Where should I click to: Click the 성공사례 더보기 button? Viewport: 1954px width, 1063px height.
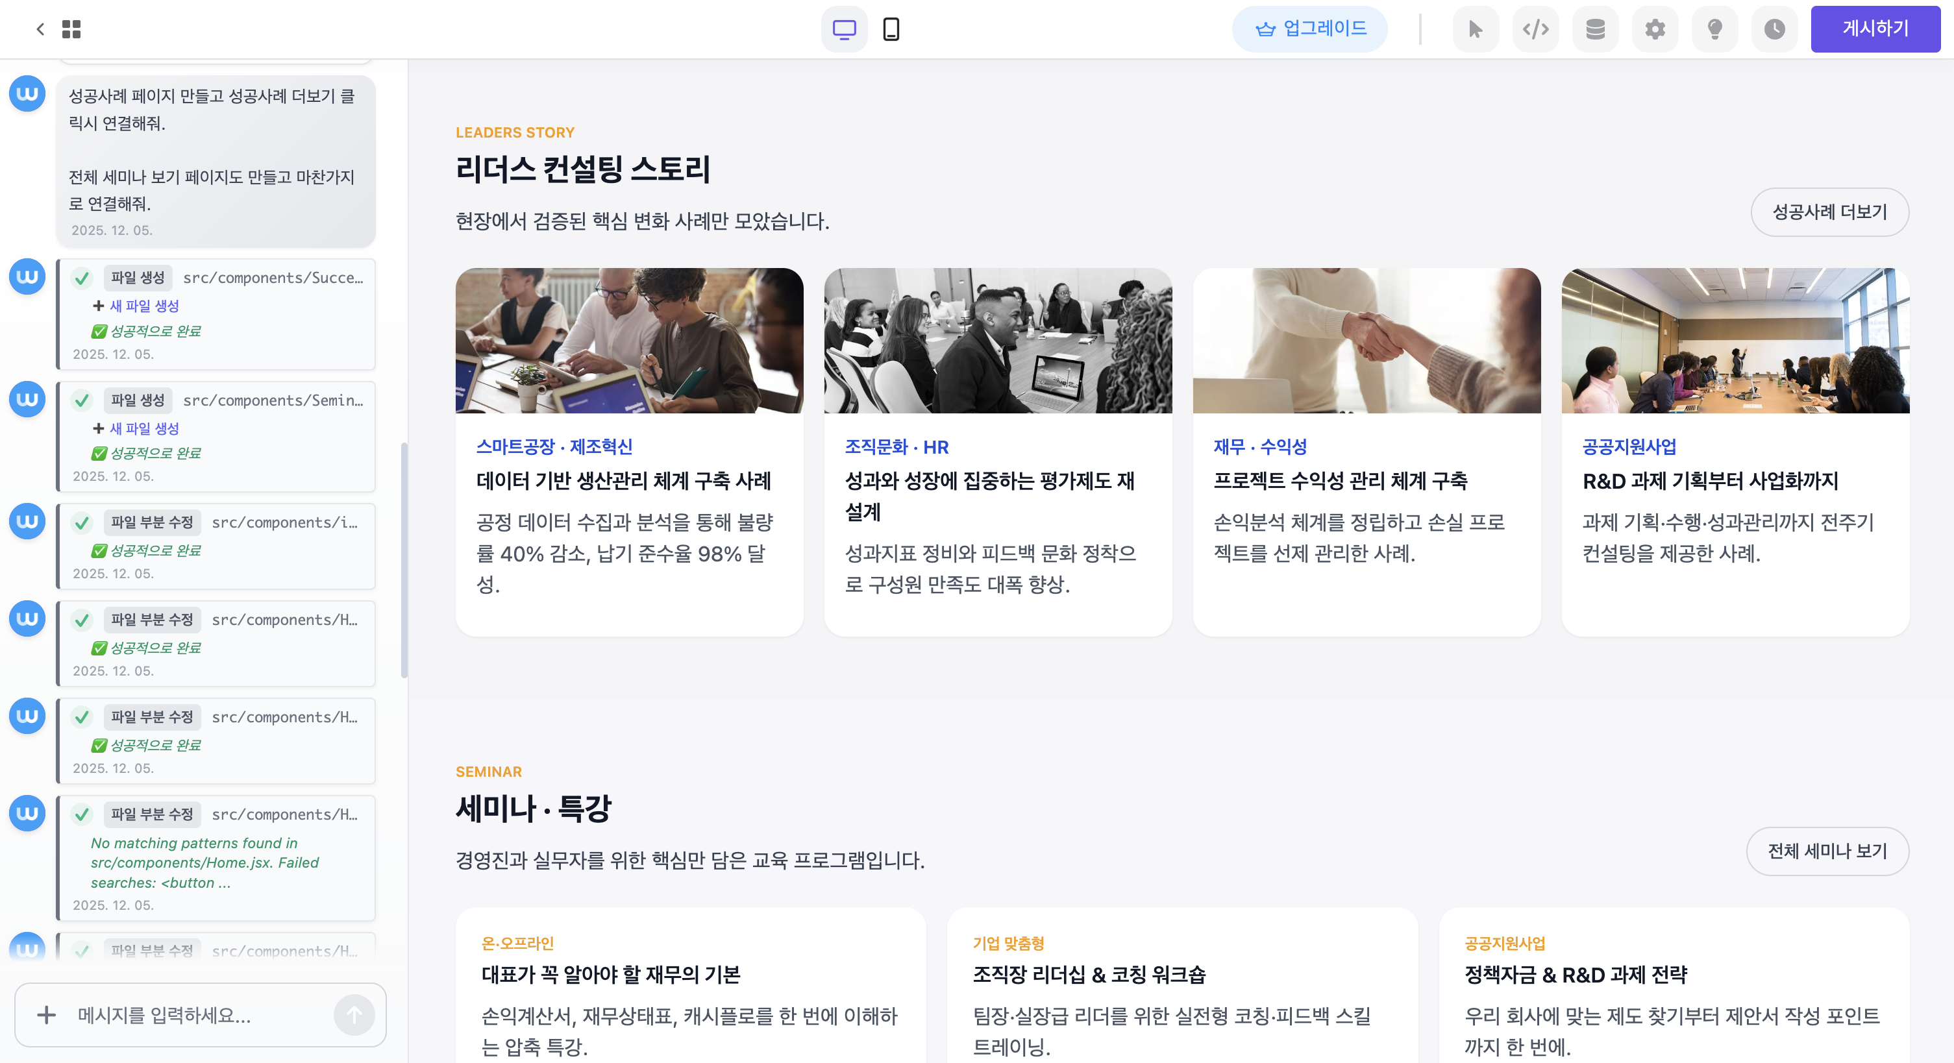[1829, 212]
